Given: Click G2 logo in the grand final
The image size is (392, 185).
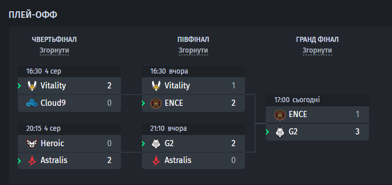Looking at the screenshot, I should [280, 132].
